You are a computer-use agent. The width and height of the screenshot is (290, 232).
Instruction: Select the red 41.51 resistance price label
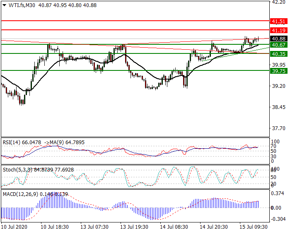pyautogui.click(x=279, y=21)
